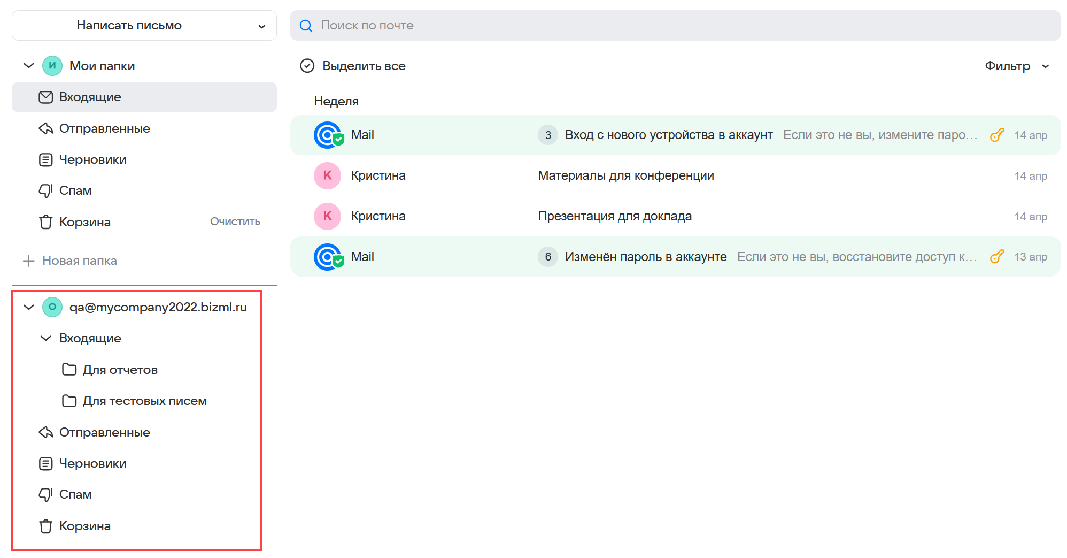1067x558 pixels.
Task: Click Очистить next to Корзина
Action: pos(235,222)
